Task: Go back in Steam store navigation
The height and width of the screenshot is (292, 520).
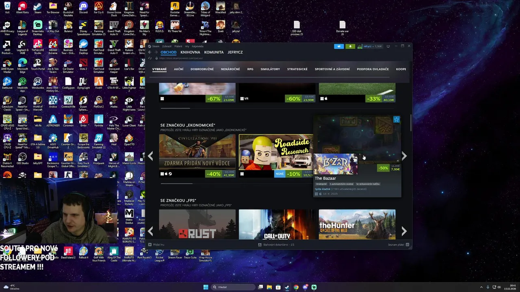Action: pos(149,52)
